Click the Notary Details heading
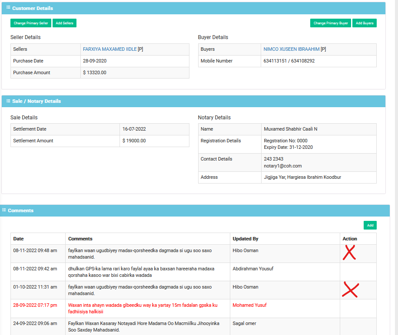This screenshot has width=398, height=335. (214, 118)
